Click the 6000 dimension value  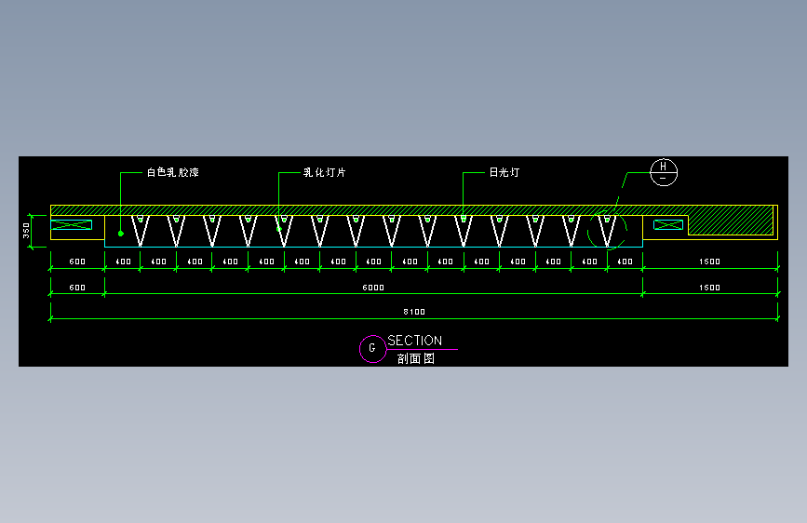point(373,288)
